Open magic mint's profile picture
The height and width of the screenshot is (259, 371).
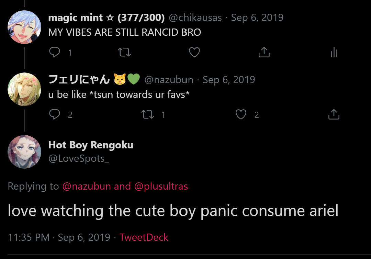point(24,27)
